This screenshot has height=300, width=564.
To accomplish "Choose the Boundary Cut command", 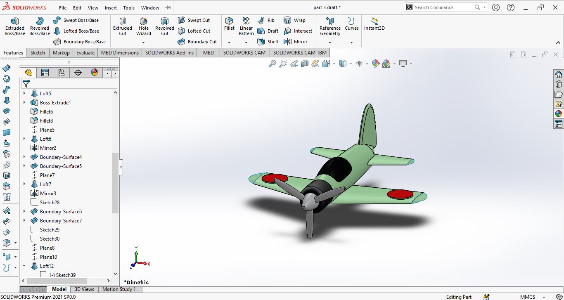I will point(197,42).
